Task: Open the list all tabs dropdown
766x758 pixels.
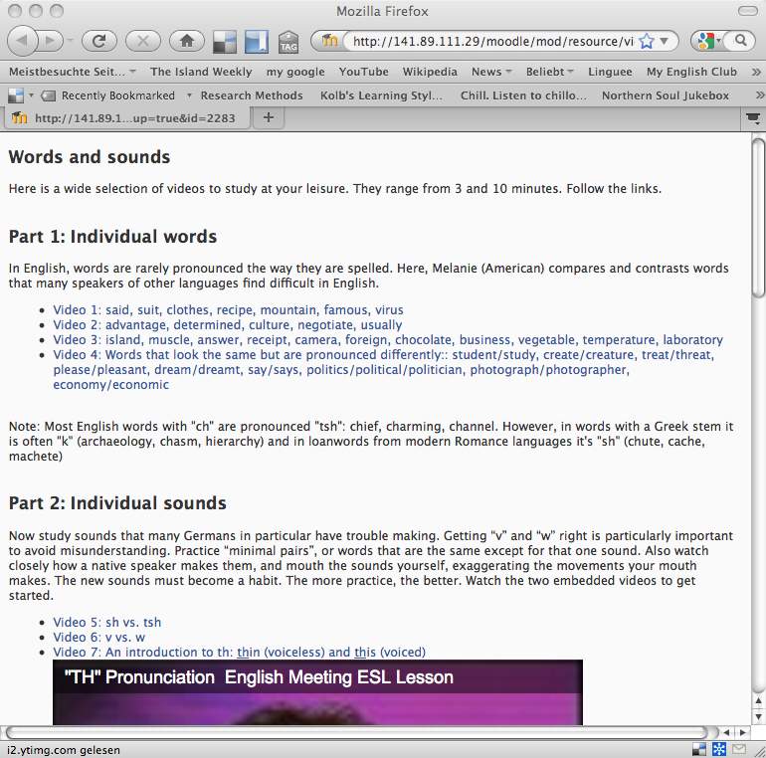Action: click(x=753, y=117)
